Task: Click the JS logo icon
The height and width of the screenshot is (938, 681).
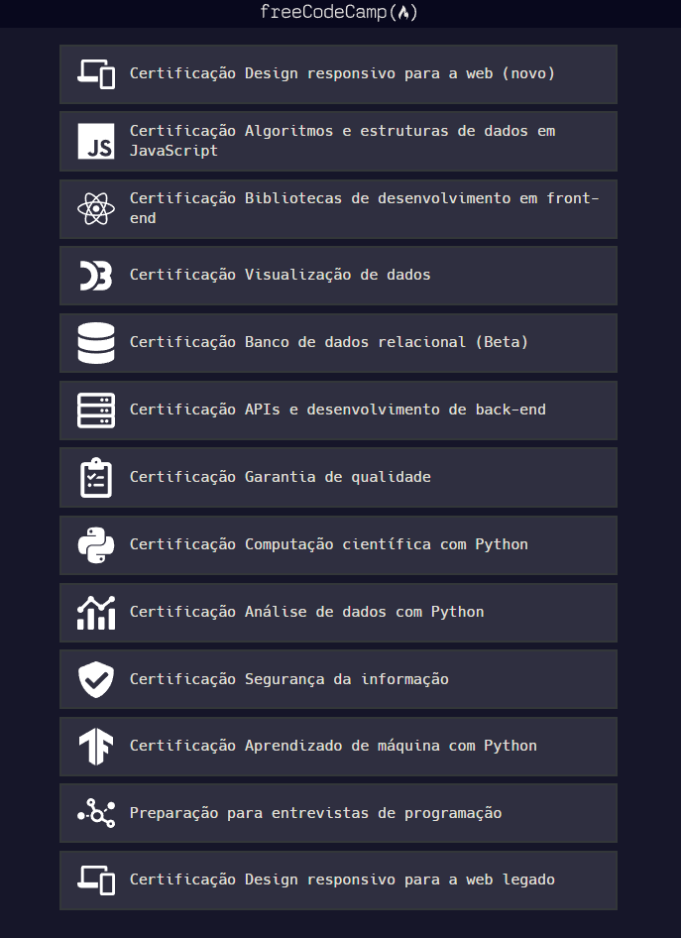Action: tap(96, 141)
